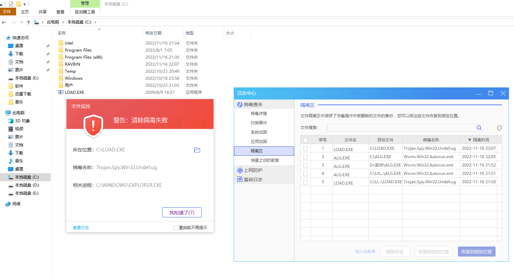Open the 上网防护 section icon
The width and height of the screenshot is (514, 278).
click(x=240, y=170)
